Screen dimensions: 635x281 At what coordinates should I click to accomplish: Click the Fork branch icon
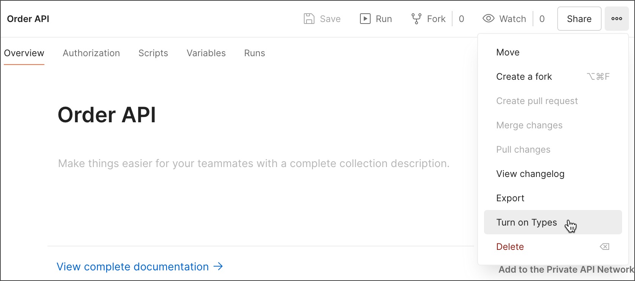click(x=416, y=19)
